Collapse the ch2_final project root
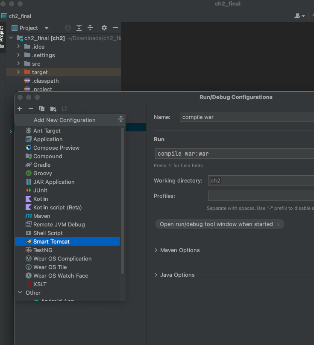This screenshot has height=345, width=314. coord(11,38)
